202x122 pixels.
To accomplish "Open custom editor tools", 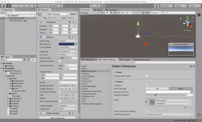I will pyautogui.click(x=34, y=6).
